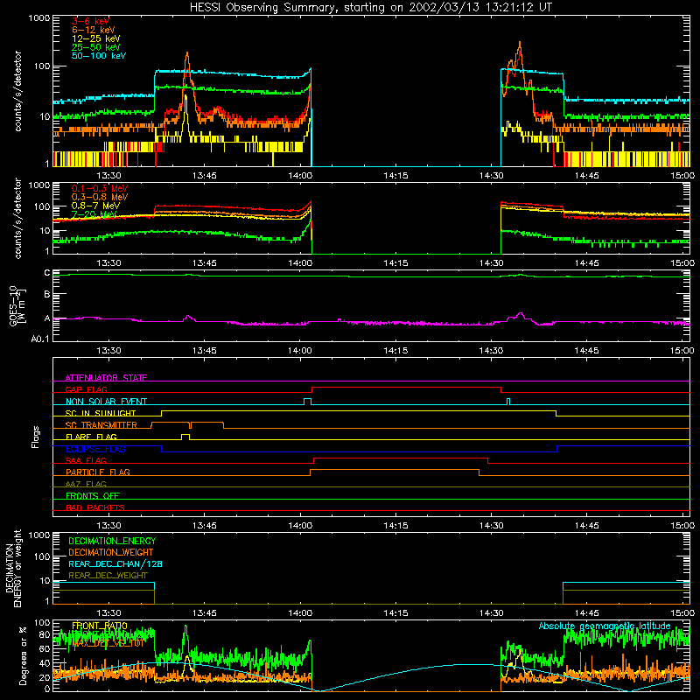700x700 pixels.
Task: Click the B tick on the GOES axis
Action: pyautogui.click(x=47, y=294)
